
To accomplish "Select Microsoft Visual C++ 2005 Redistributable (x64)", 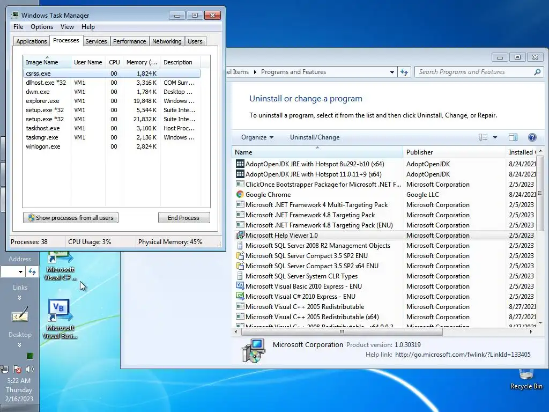I will pyautogui.click(x=312, y=317).
